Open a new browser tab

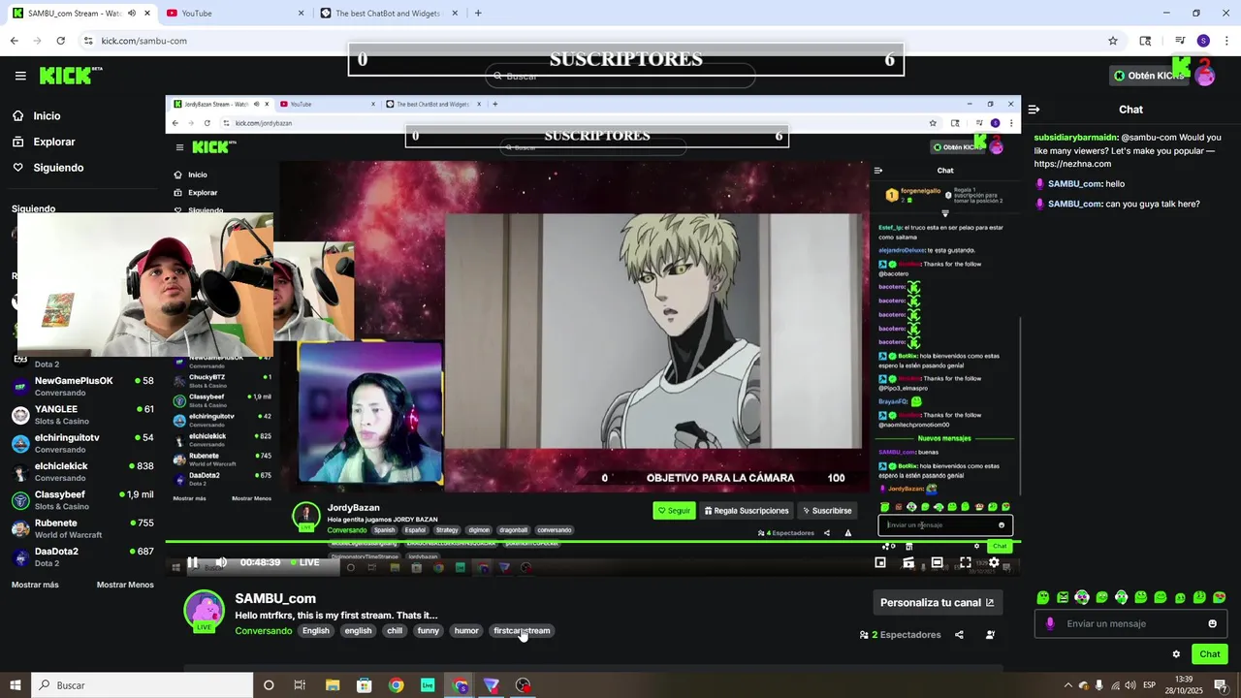478,13
